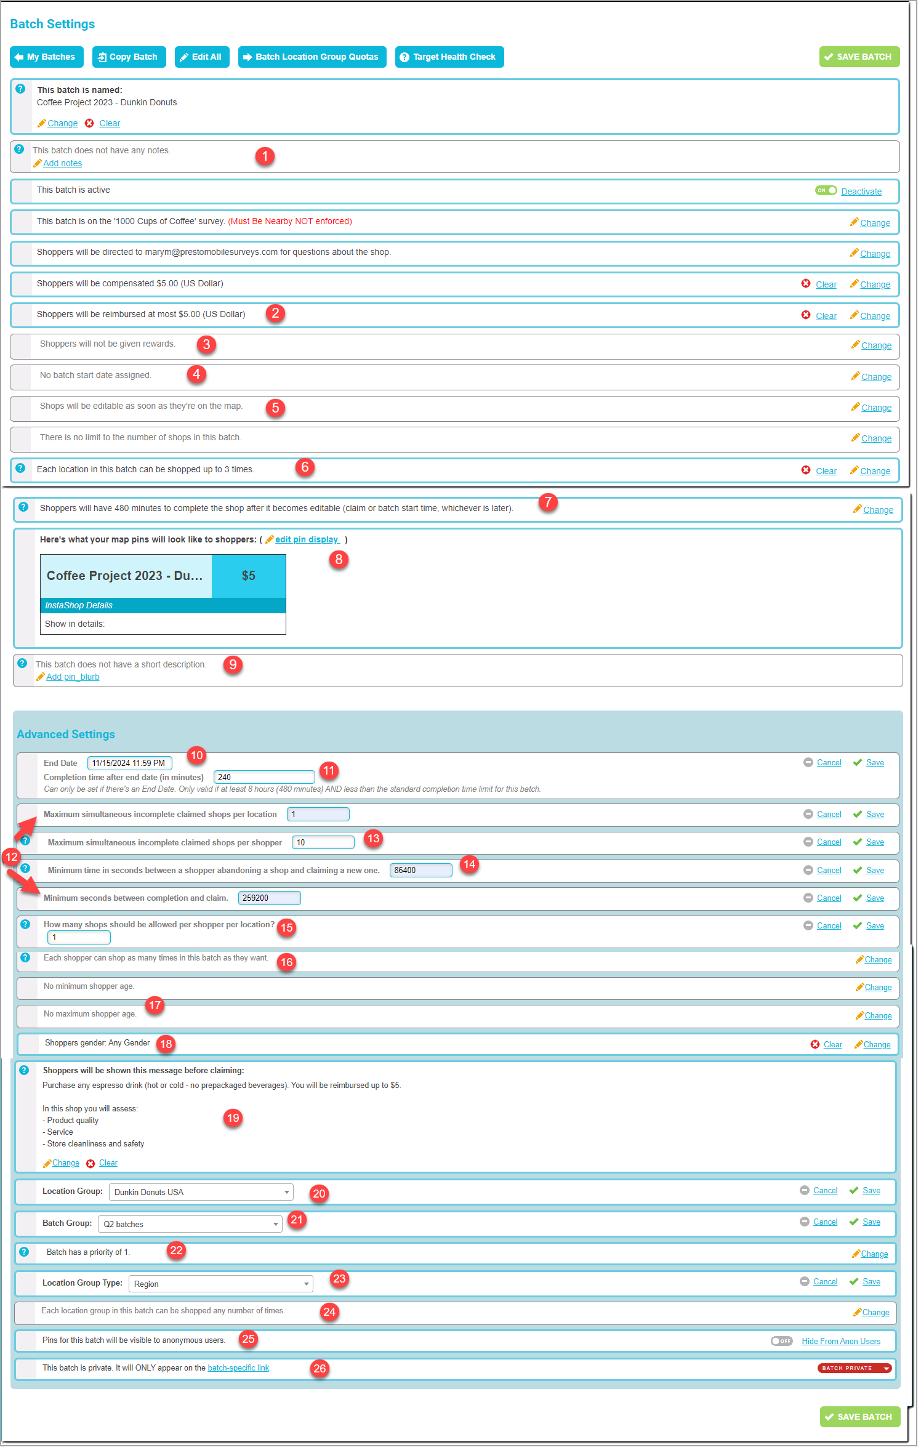The width and height of the screenshot is (921, 1450).
Task: Open the batch-specific link
Action: 238,1367
